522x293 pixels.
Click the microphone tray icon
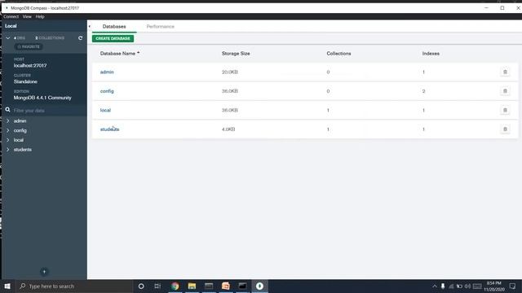pyautogui.click(x=443, y=286)
